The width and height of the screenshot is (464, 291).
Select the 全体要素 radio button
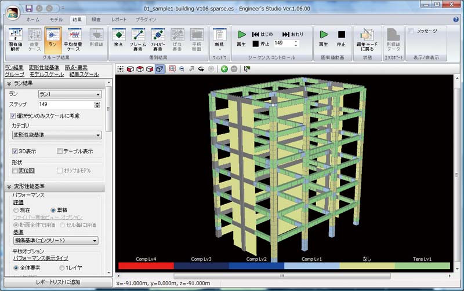coord(16,268)
